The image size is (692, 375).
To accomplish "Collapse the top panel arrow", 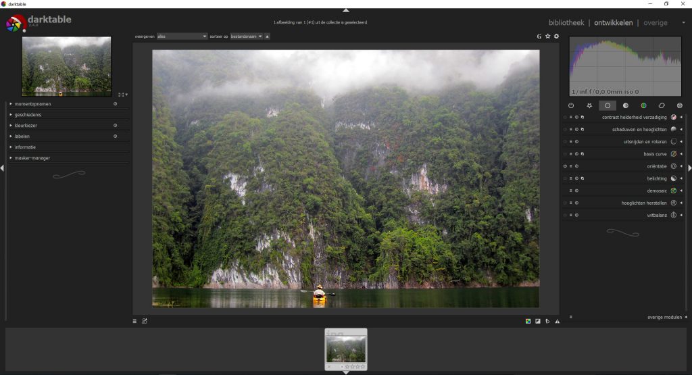I will click(x=346, y=10).
